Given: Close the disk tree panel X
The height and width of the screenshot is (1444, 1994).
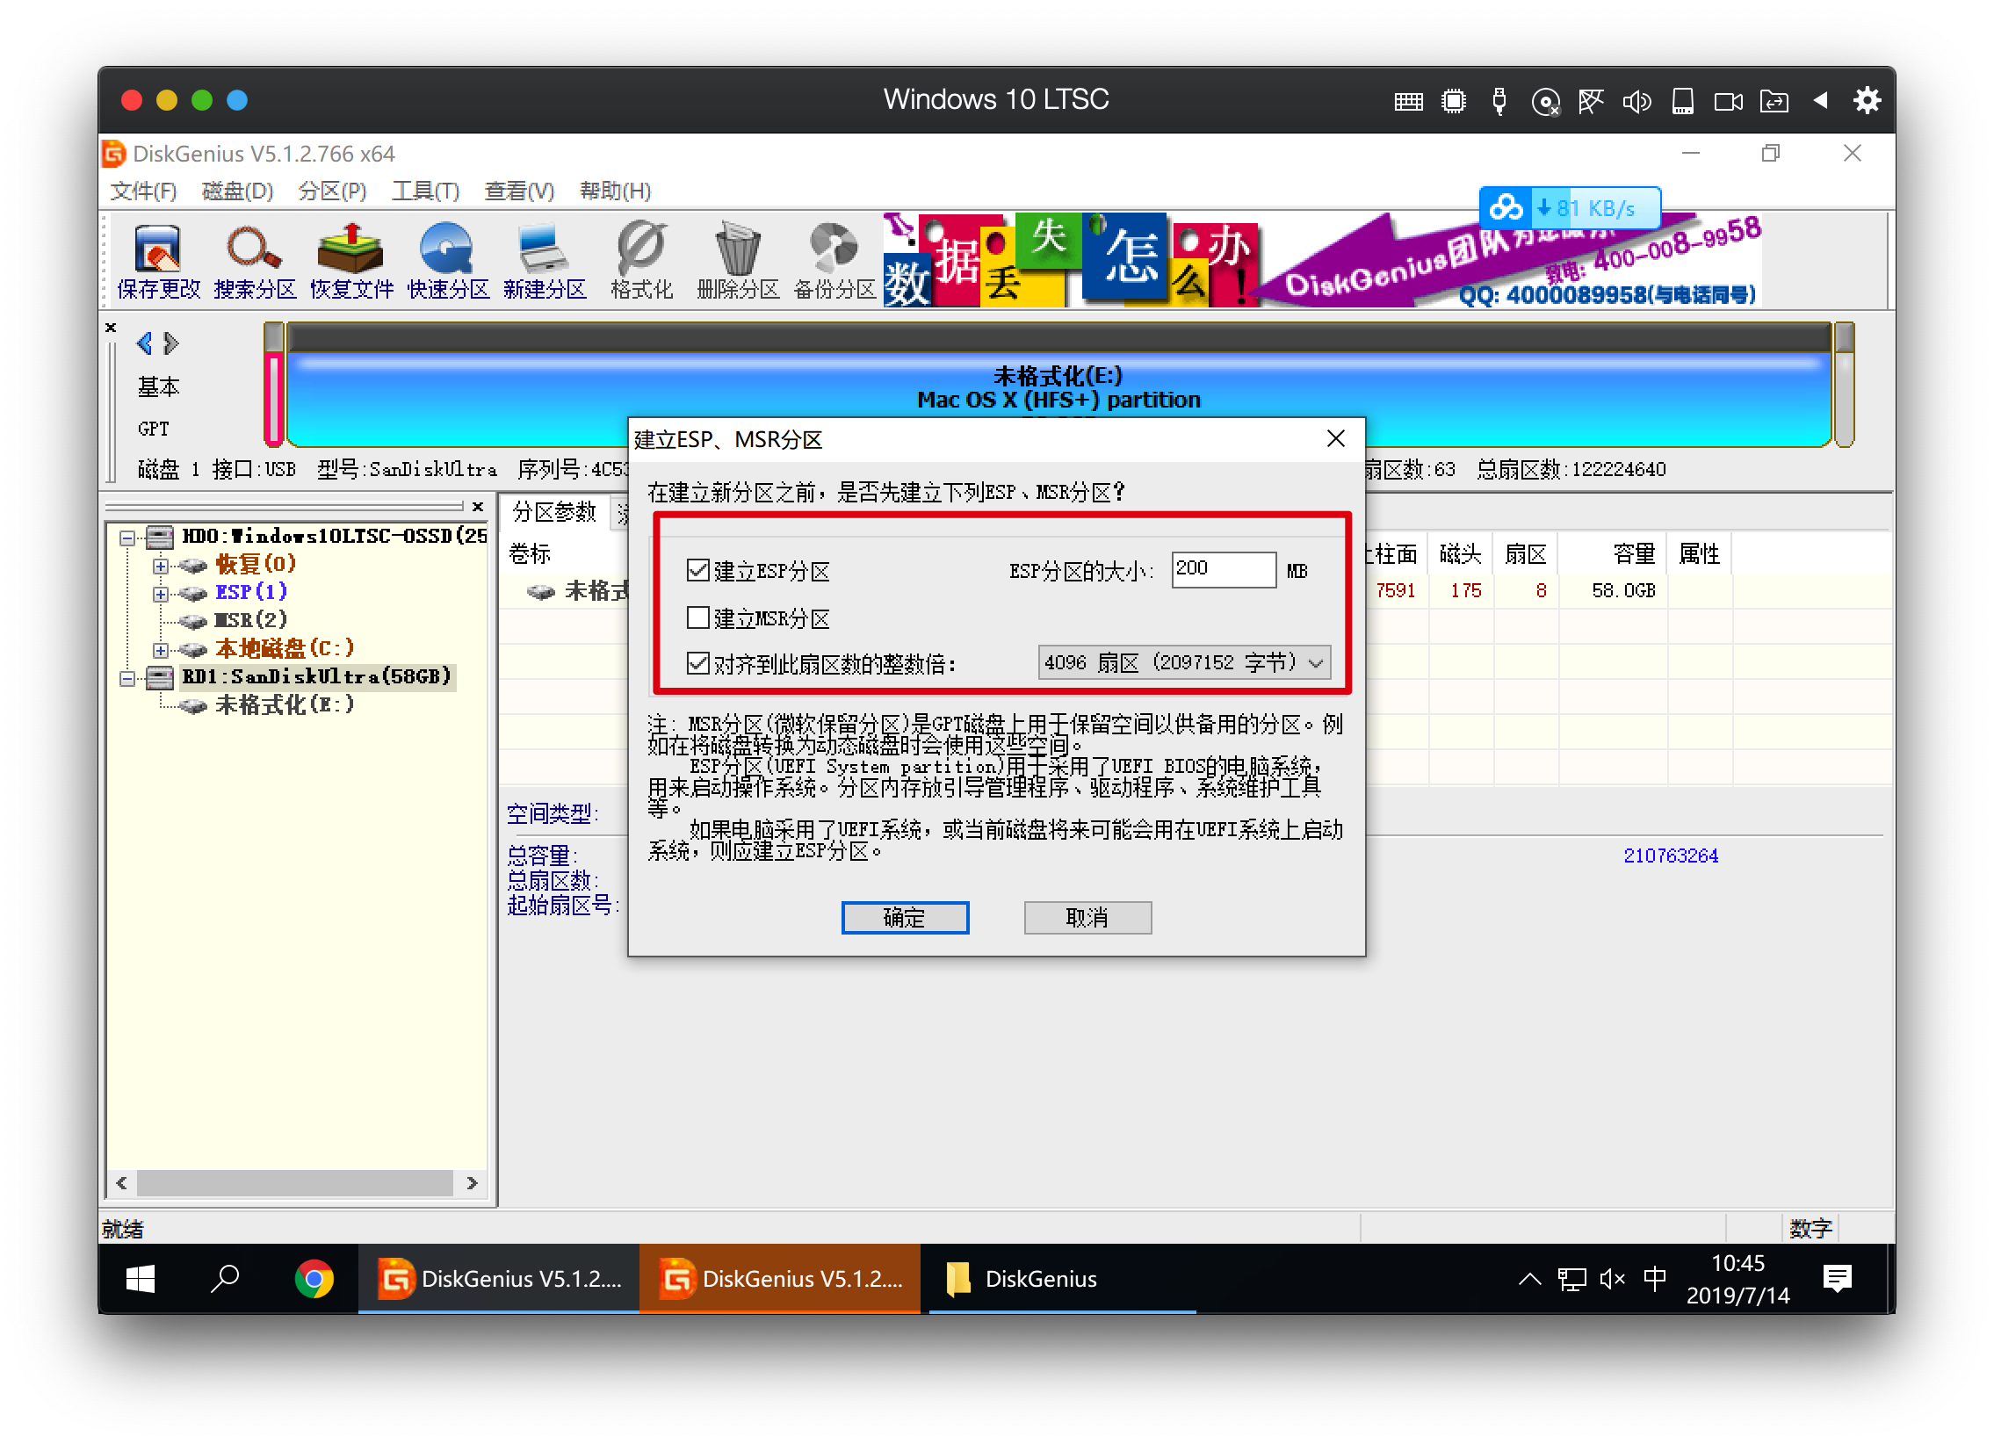Looking at the screenshot, I should [x=477, y=507].
